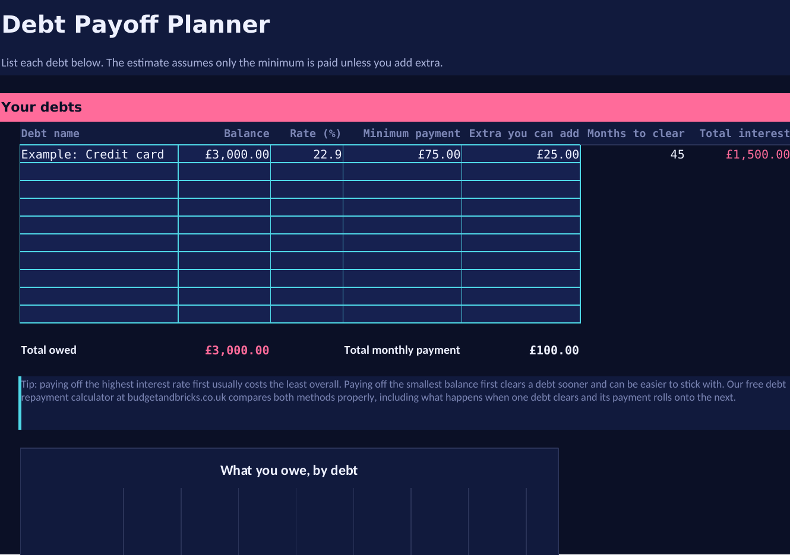Click the £1,500.00 total interest value

click(x=758, y=154)
